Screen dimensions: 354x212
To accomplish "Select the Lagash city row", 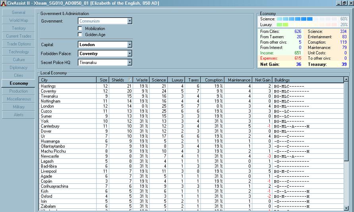I will (x=191, y=161).
